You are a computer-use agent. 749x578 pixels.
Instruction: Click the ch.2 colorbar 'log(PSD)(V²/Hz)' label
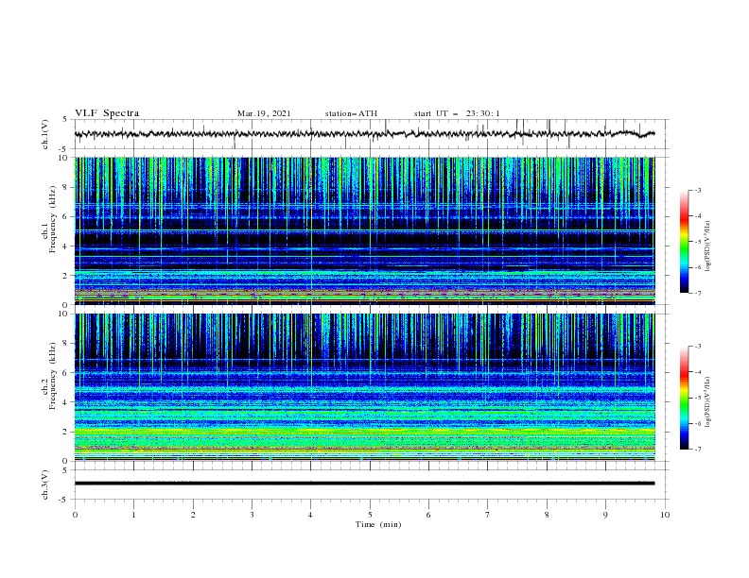[708, 401]
